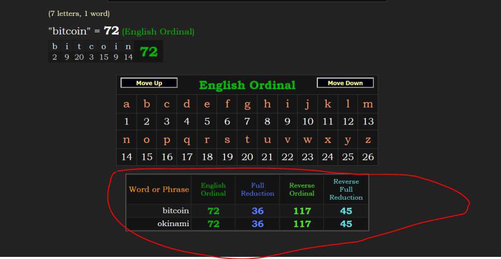Image resolution: width=501 pixels, height=259 pixels.
Task: Click value 13 in cipher chart
Action: [368, 121]
